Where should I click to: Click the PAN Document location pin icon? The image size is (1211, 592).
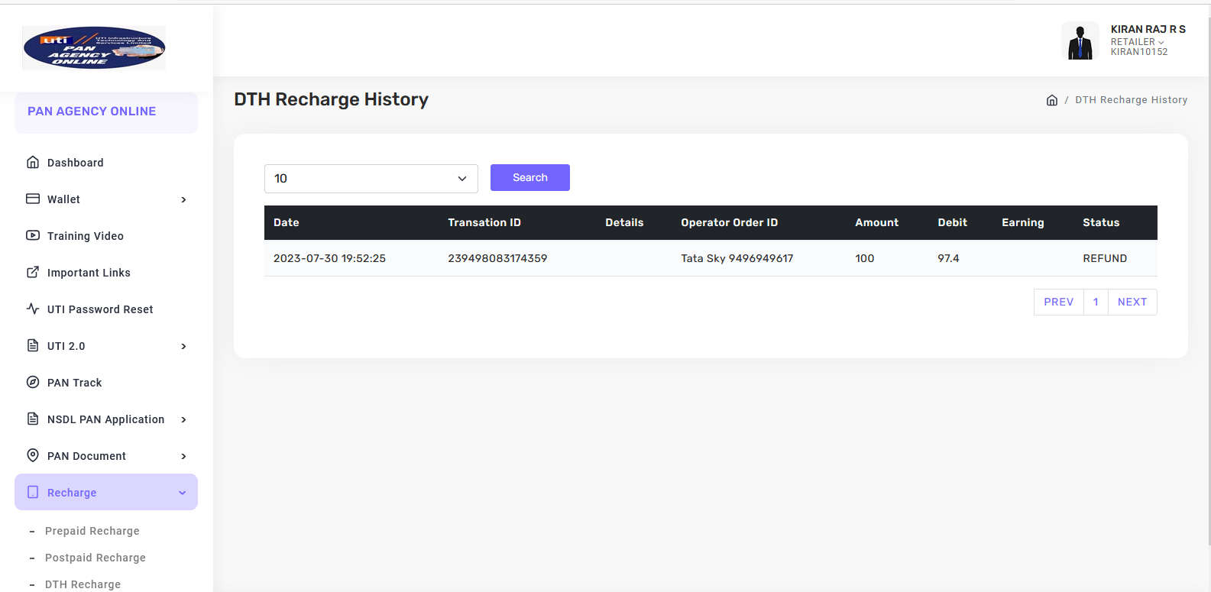33,455
